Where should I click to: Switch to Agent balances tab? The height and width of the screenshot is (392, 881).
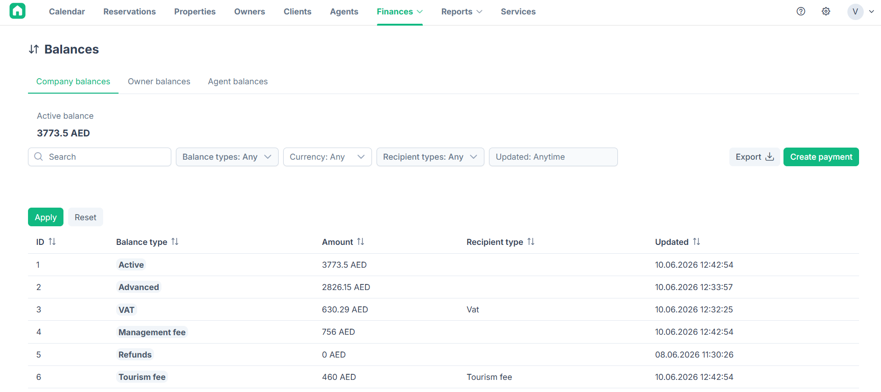pos(238,81)
